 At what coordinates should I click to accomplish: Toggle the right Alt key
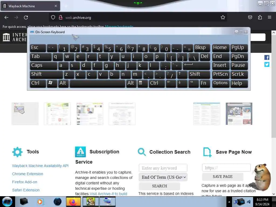(131, 84)
